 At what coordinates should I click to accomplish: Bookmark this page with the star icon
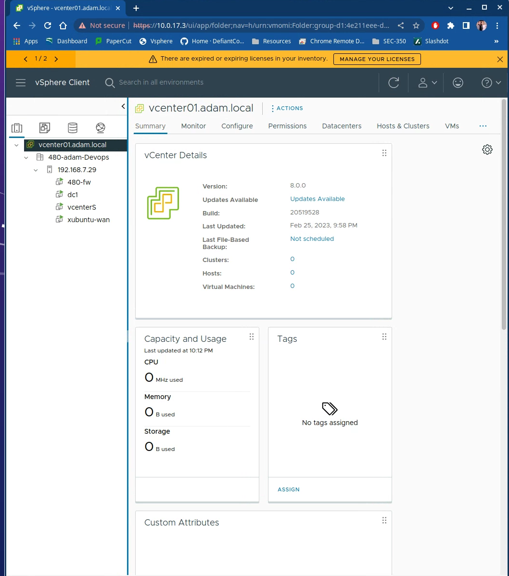point(416,25)
